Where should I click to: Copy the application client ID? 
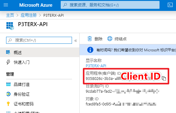pyautogui.click(x=164, y=78)
